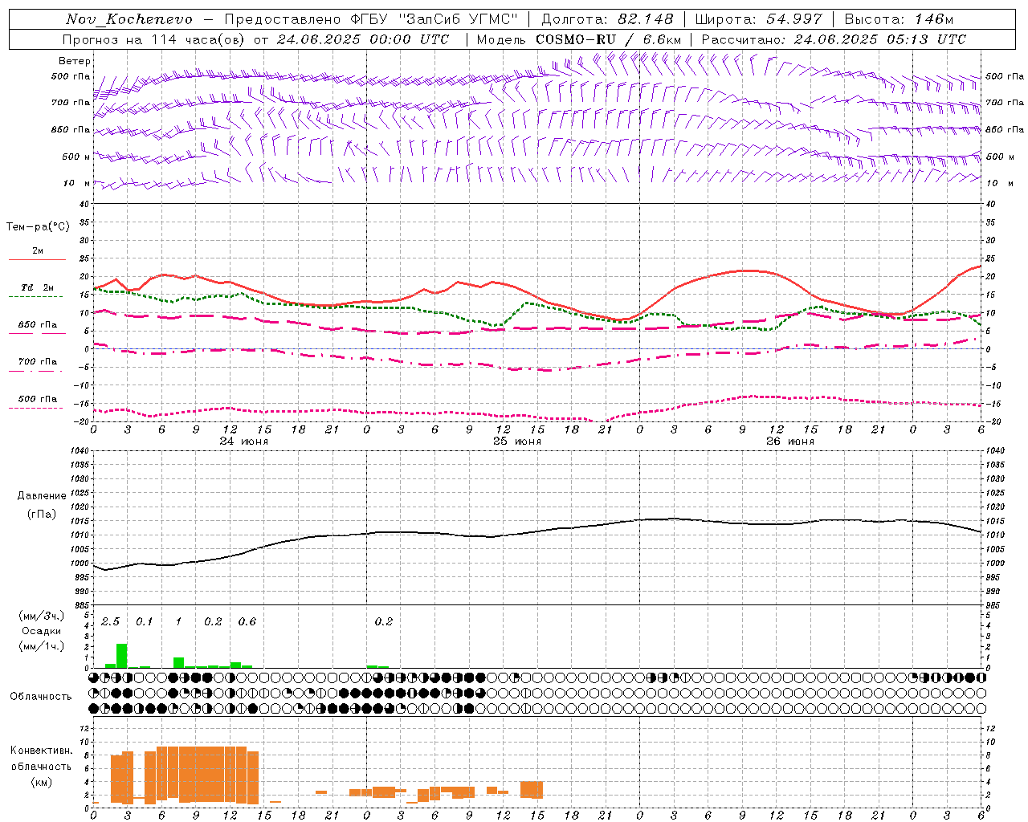Screen dimensions: 1028x822
Task: Click the '2м' temperature legend entry
Action: 38,251
